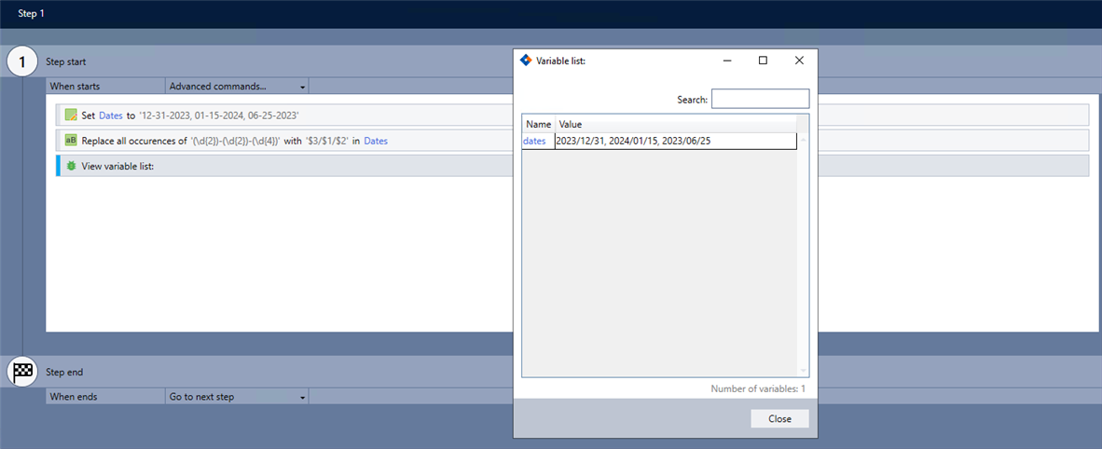Screen dimensions: 1102x449
Task: Click the Replace all occurrences command icon
Action: pyautogui.click(x=70, y=141)
